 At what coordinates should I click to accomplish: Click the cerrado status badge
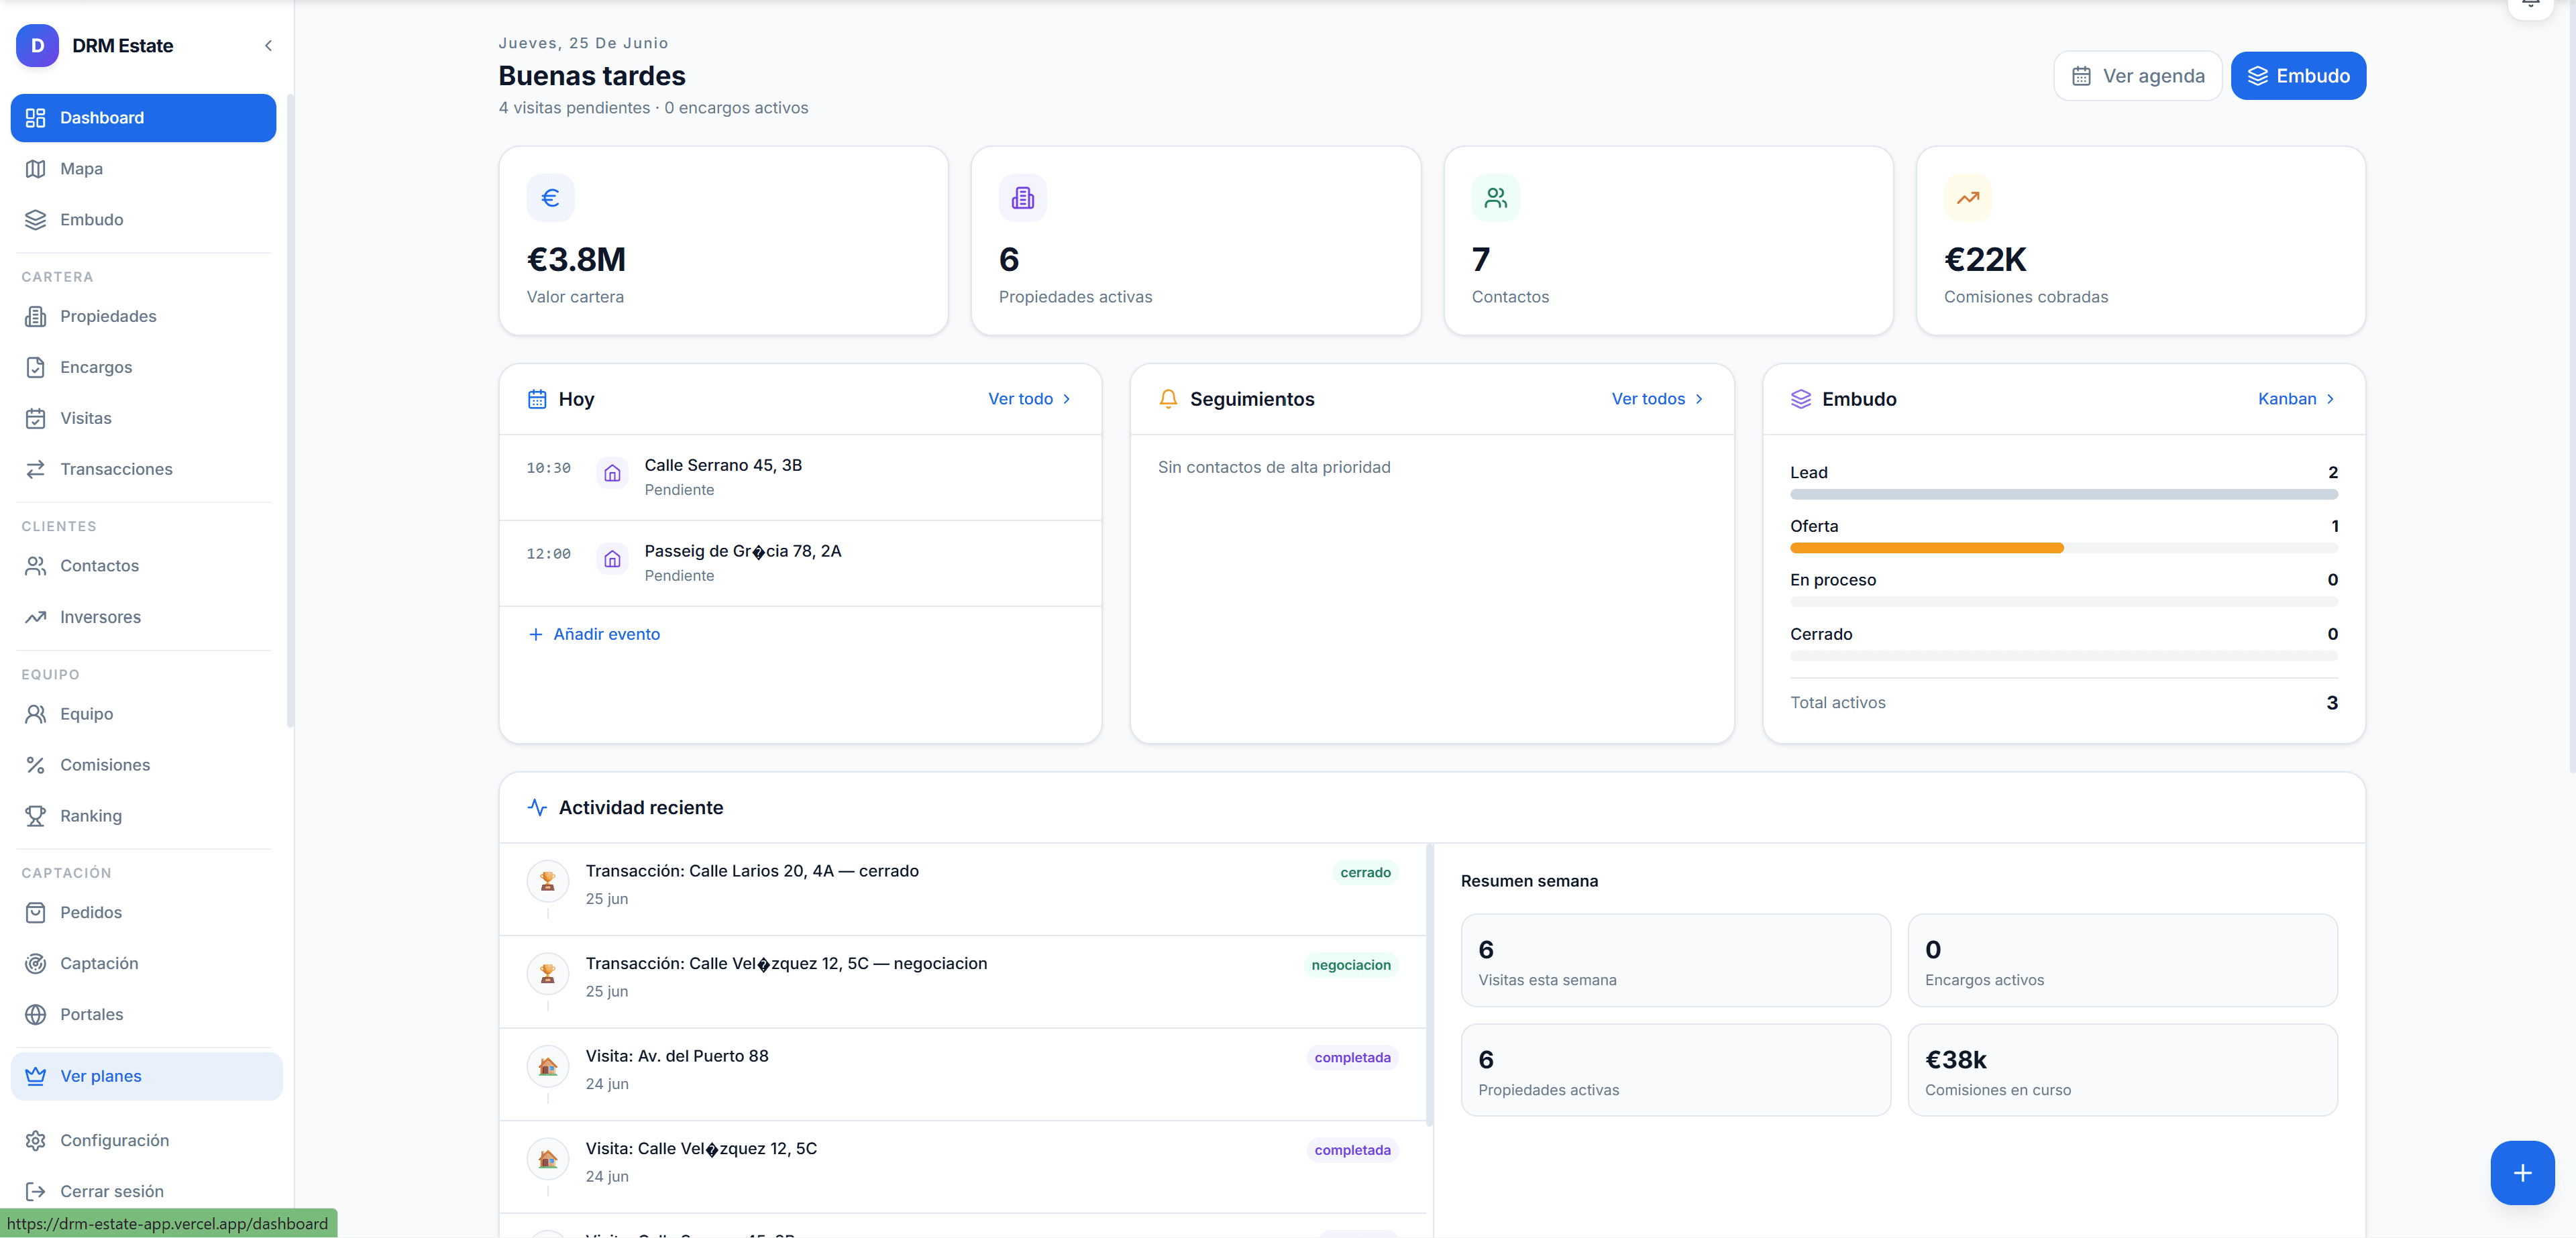(1365, 872)
